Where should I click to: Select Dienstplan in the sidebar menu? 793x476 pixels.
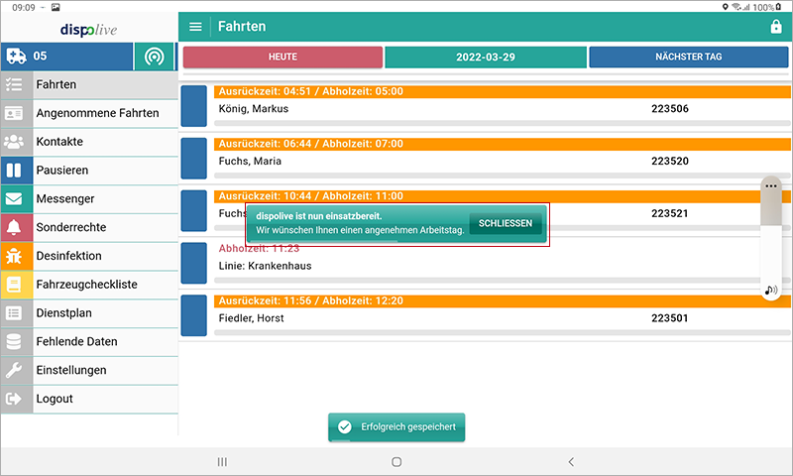click(76, 312)
